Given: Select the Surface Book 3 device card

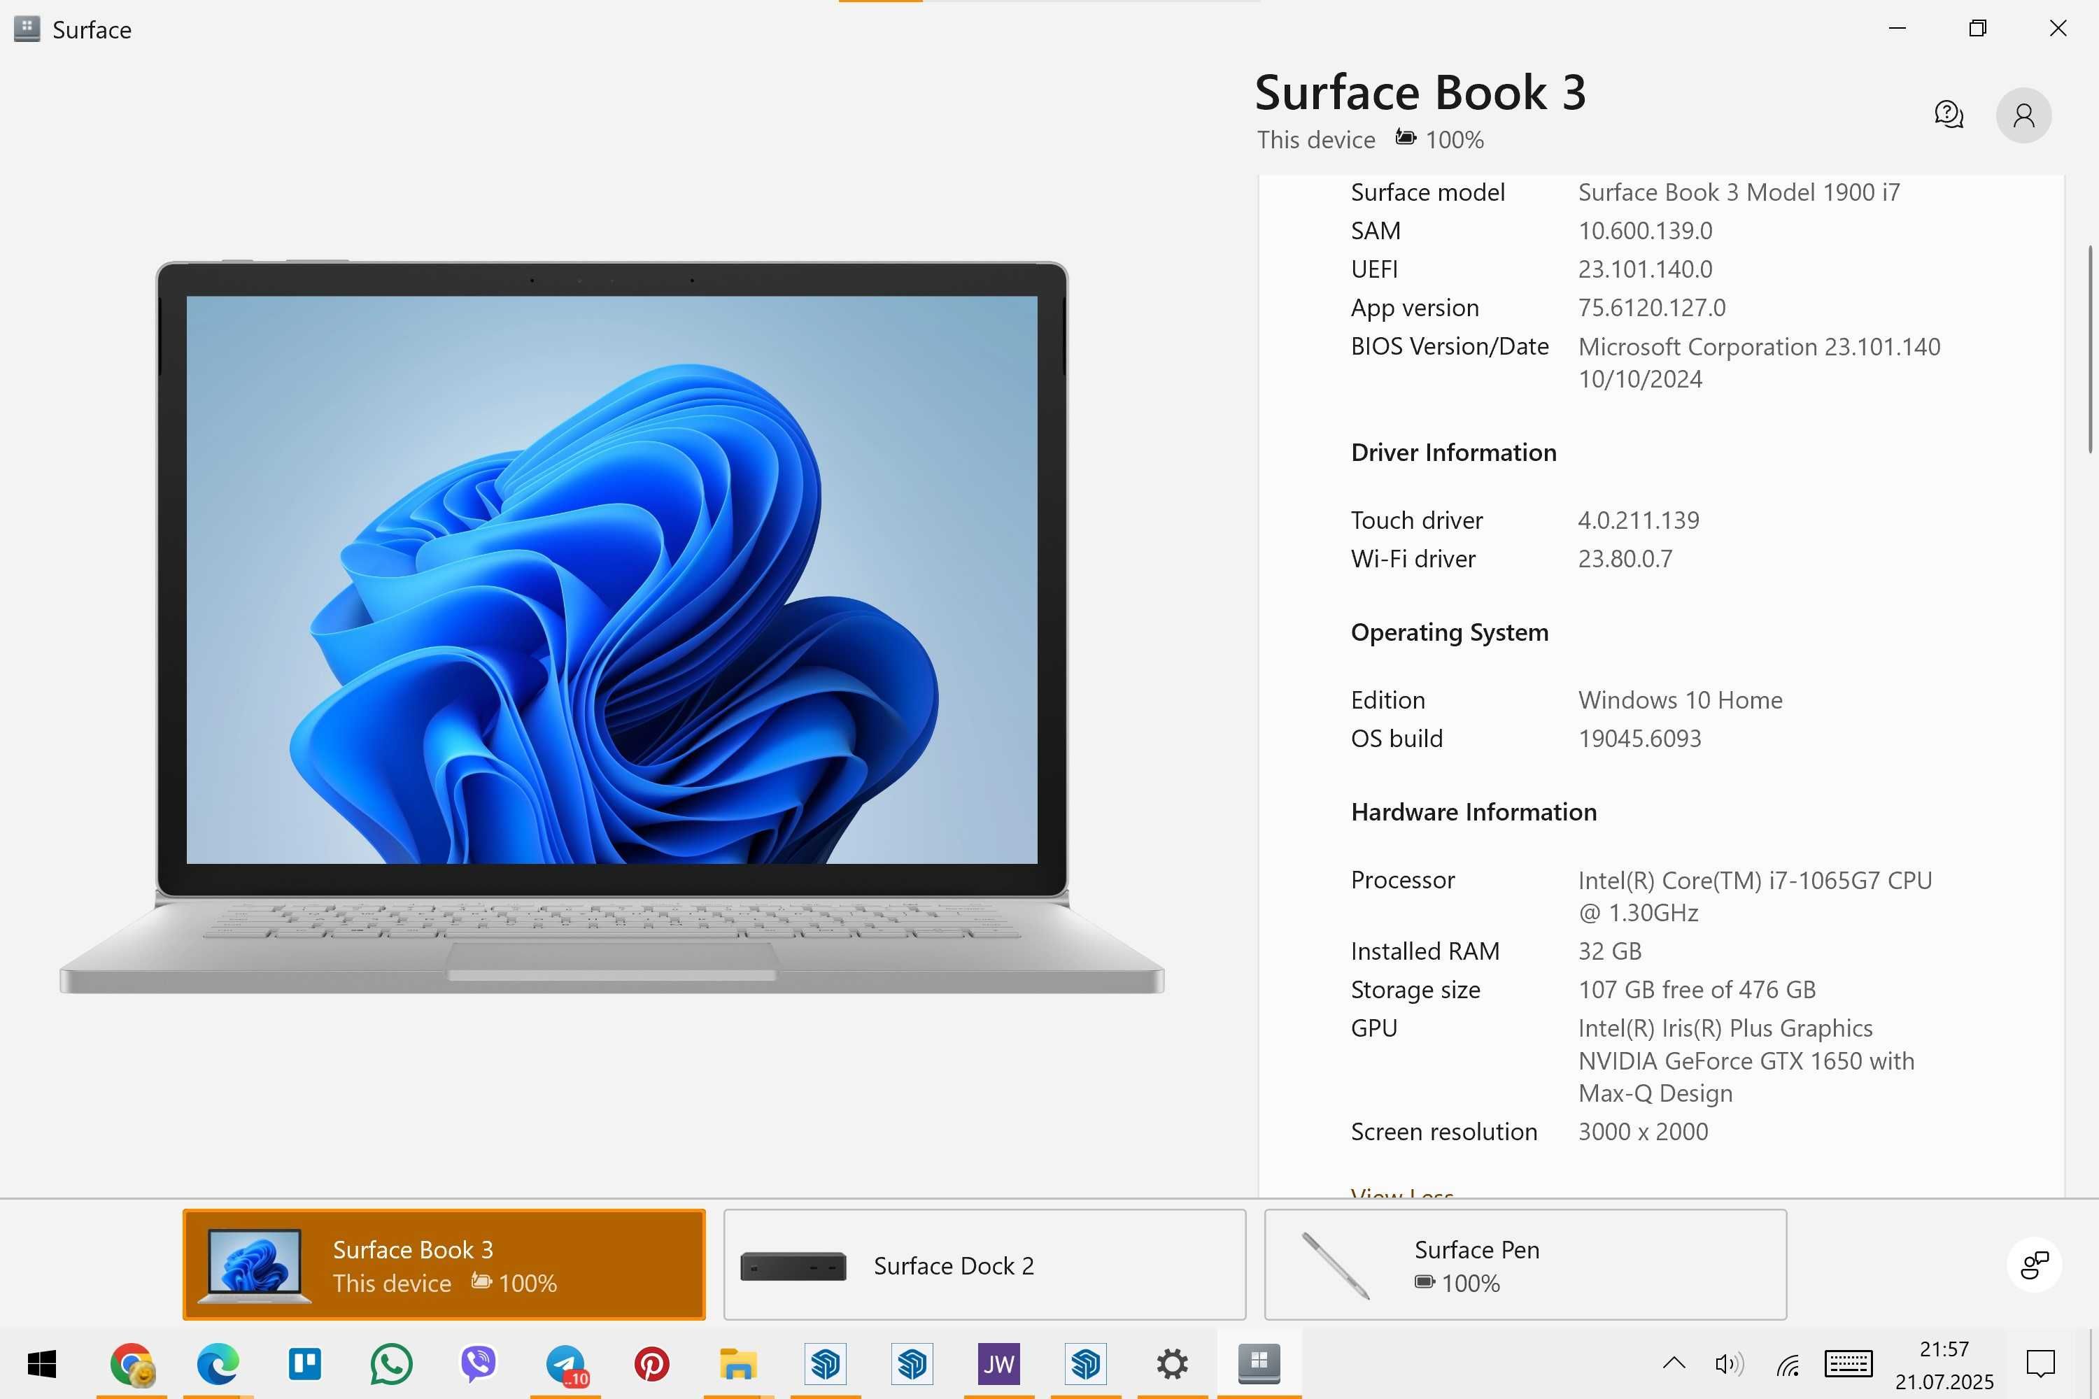Looking at the screenshot, I should coord(444,1264).
